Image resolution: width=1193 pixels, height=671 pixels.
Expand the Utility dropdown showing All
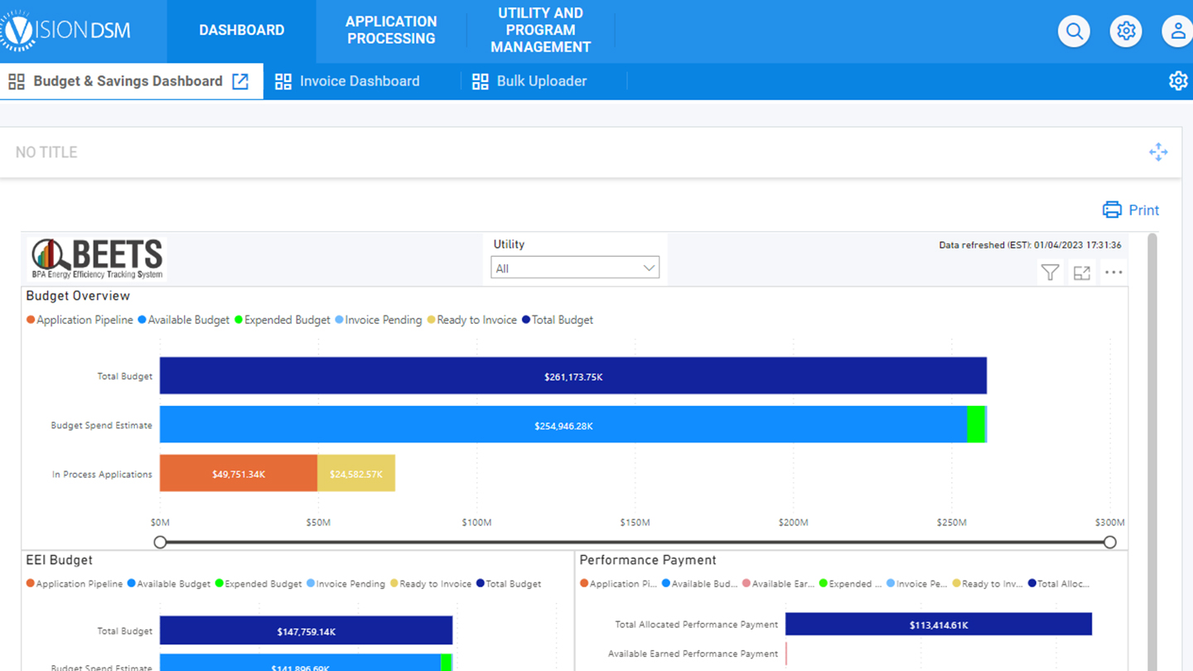(x=575, y=267)
